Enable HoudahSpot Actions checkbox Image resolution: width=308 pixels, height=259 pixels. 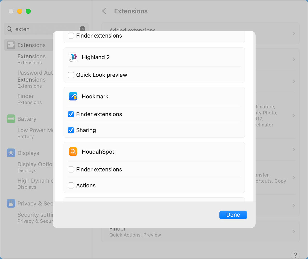click(71, 185)
